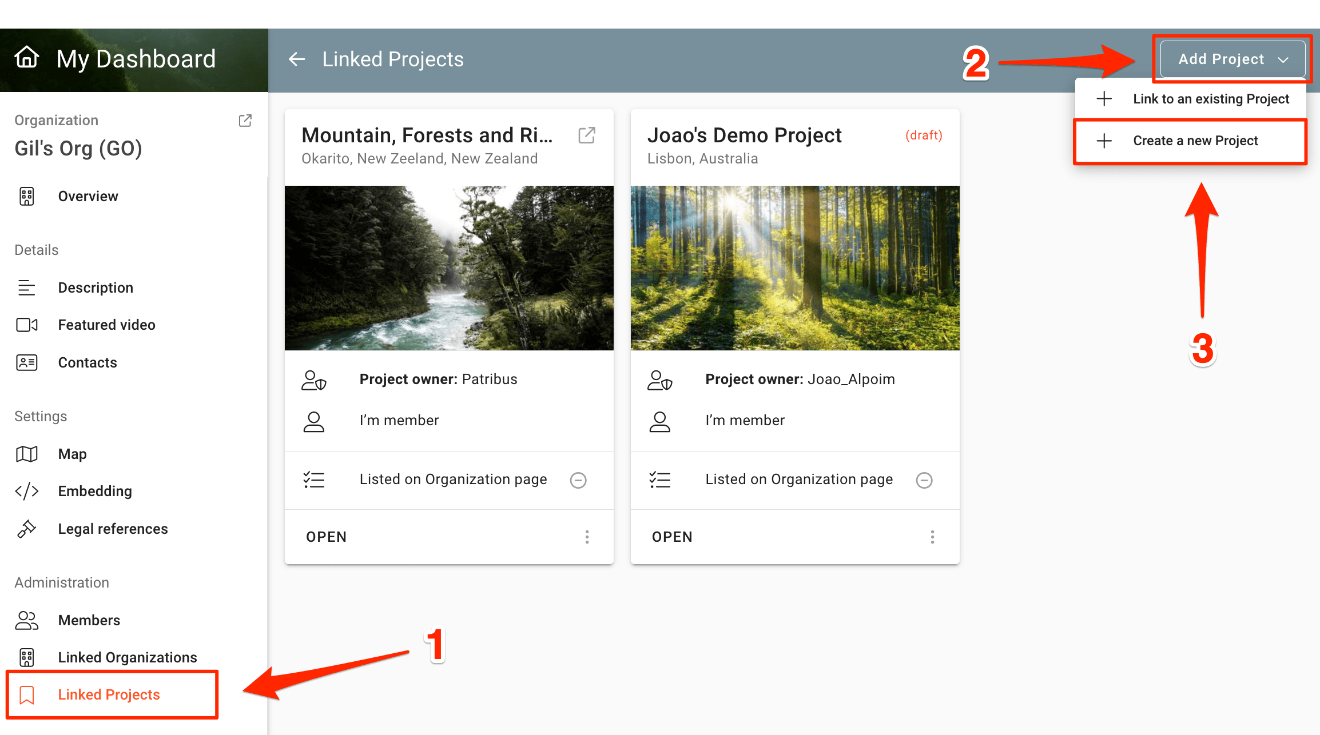Image resolution: width=1320 pixels, height=735 pixels.
Task: Click the Legal references gavel icon
Action: (x=27, y=529)
